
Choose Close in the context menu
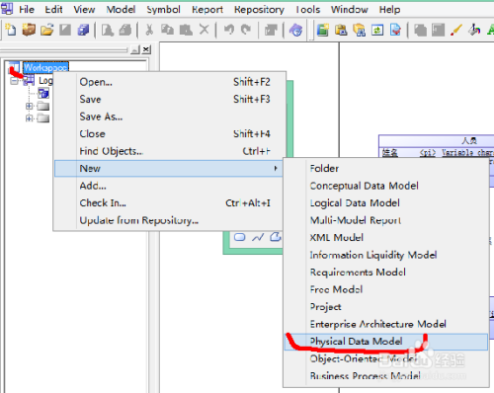tap(169, 134)
